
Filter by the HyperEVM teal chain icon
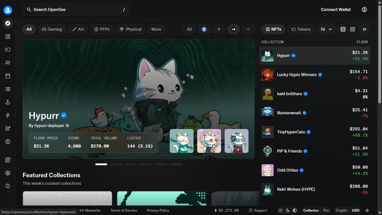coord(233,29)
